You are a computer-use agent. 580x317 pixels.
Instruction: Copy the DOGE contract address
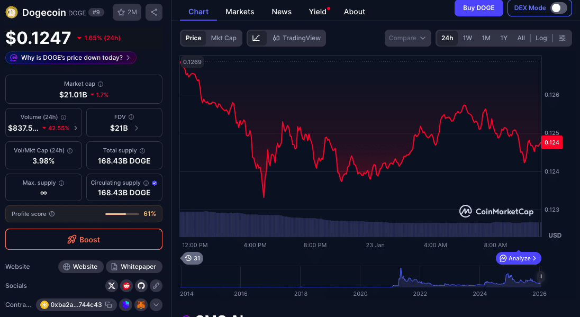pos(108,305)
